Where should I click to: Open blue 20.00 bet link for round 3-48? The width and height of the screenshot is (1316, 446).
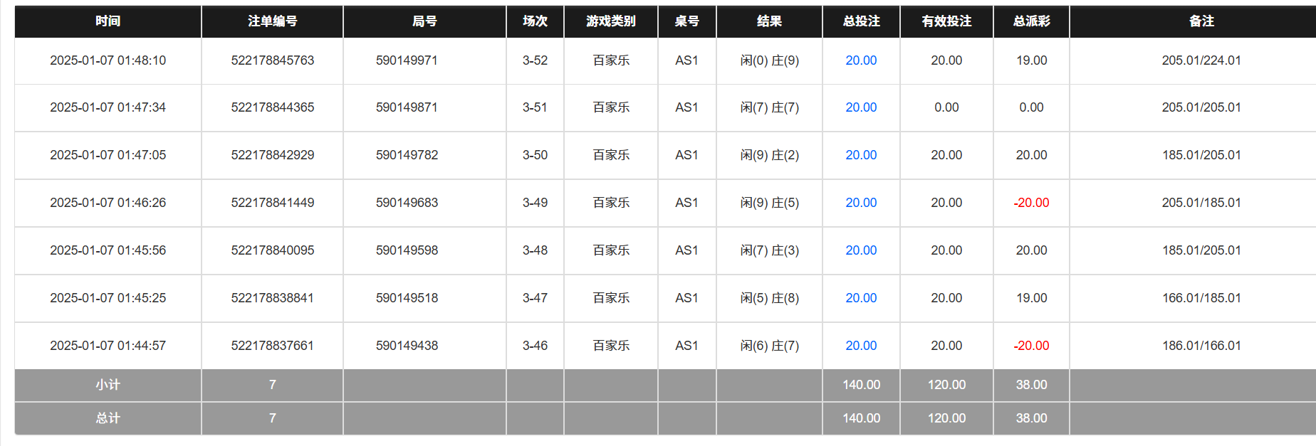point(861,250)
